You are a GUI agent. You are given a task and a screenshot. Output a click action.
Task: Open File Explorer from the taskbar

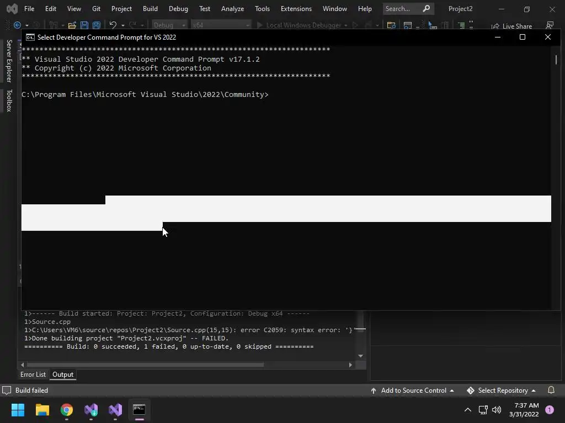[x=42, y=410]
